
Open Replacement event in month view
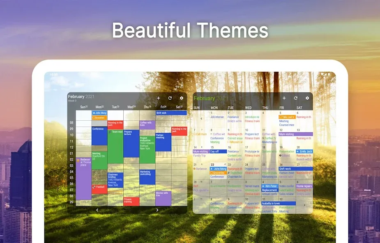[269, 190]
